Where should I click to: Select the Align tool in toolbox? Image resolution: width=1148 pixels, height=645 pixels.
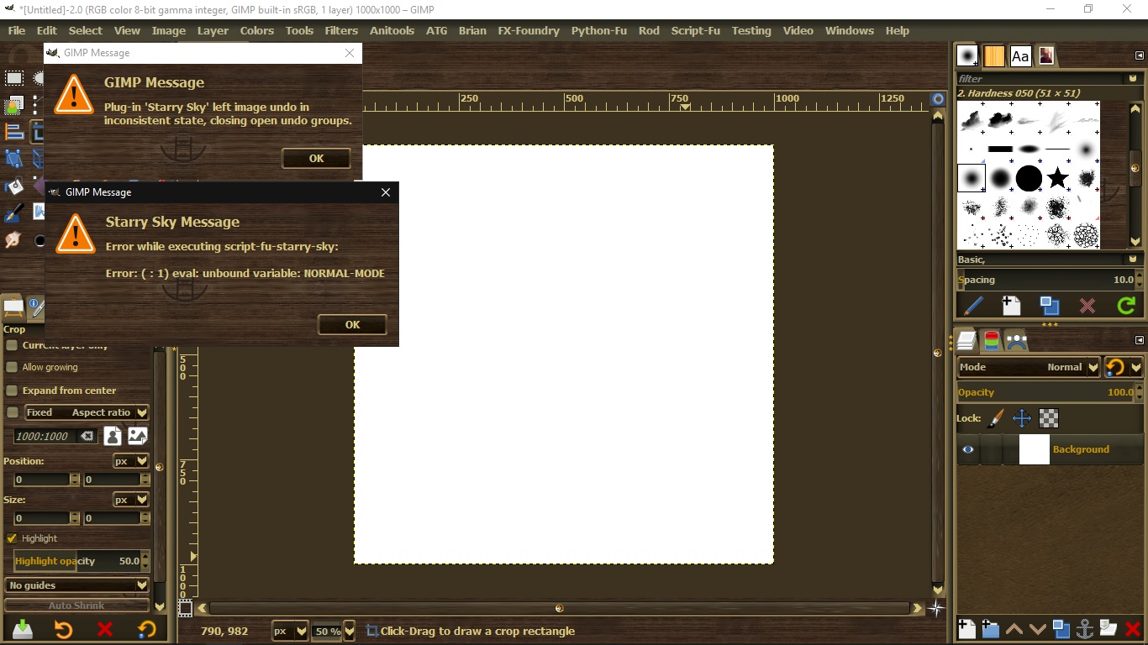tap(14, 132)
